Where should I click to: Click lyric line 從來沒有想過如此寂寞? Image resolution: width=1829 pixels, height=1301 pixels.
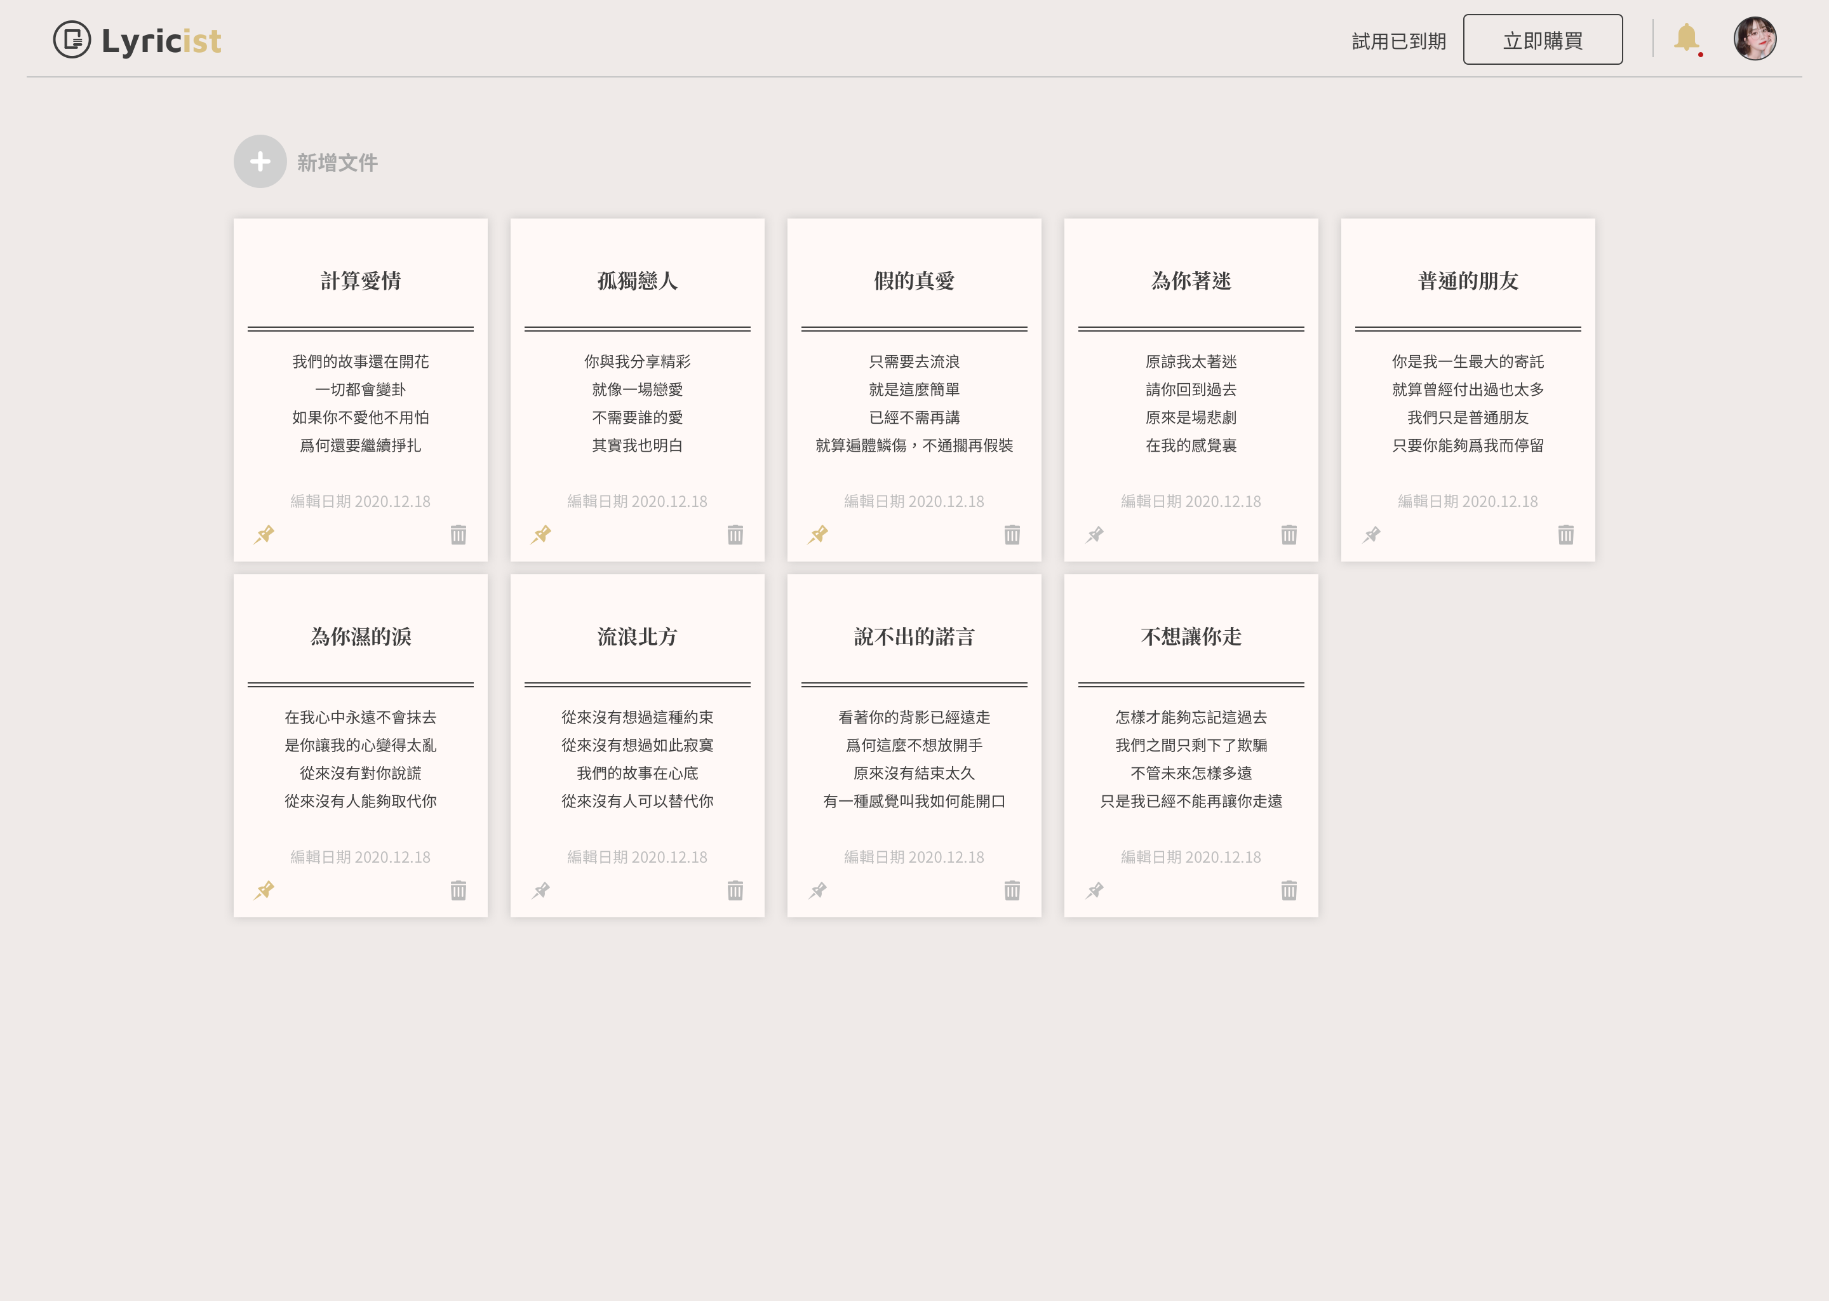[x=638, y=745]
